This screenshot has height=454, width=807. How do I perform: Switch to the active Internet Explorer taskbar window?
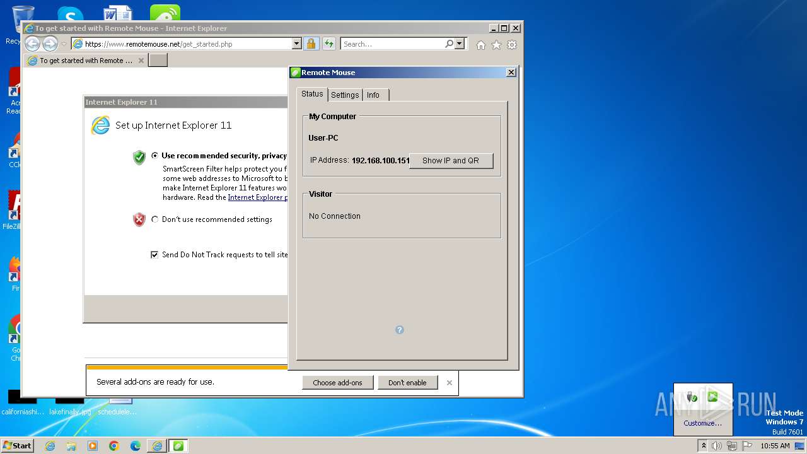[x=156, y=446]
